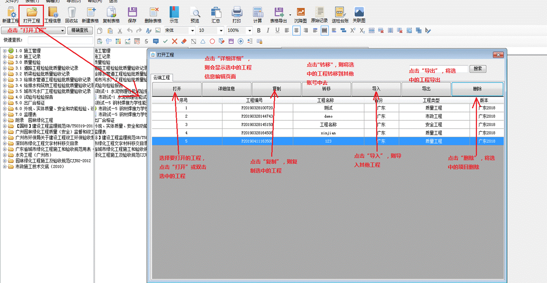Select the 云端工程 tab

(162, 78)
